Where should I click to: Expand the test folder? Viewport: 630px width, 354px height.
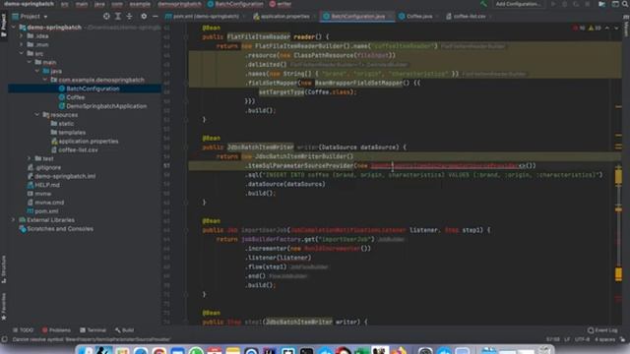30,158
